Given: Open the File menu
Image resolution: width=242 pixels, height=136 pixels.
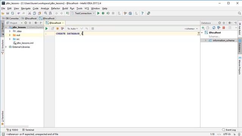Looking at the screenshot, I should coord(3,8).
